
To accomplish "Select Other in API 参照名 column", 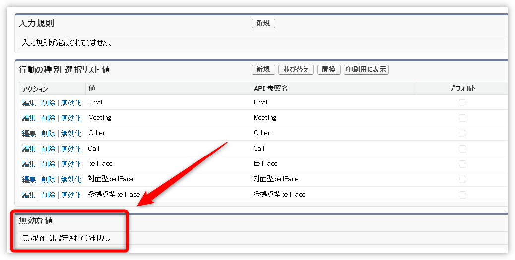I will pos(262,133).
